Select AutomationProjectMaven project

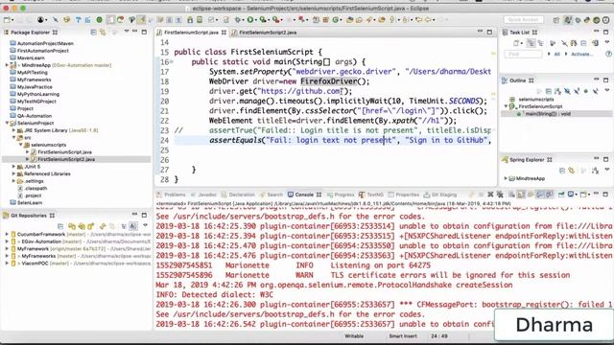tap(45, 43)
